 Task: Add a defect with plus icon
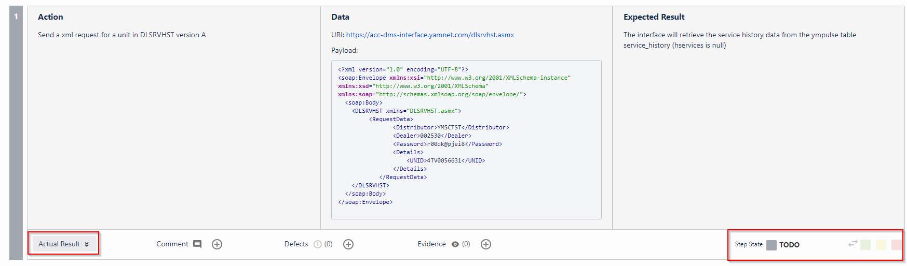pos(348,244)
